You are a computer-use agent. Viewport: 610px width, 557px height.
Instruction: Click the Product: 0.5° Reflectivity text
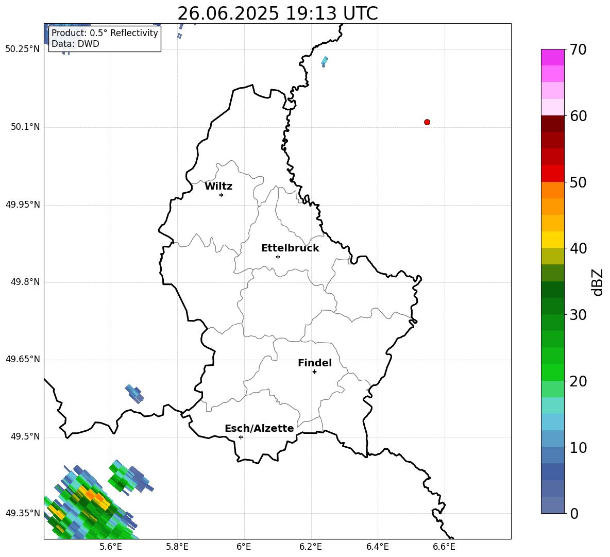tap(105, 33)
